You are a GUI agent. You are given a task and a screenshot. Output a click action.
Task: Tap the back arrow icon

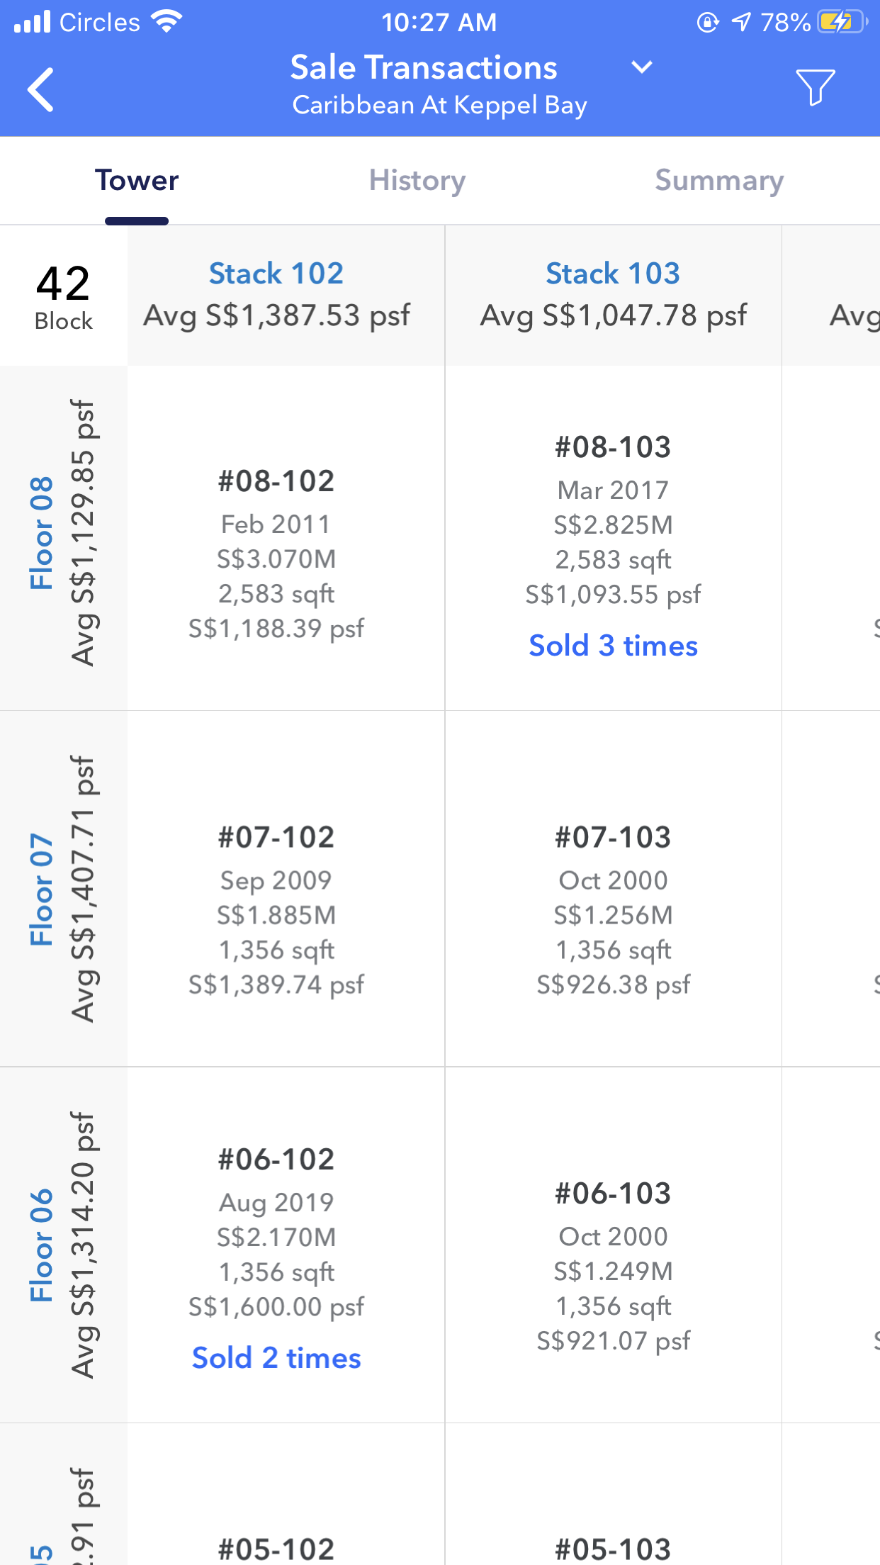(41, 89)
